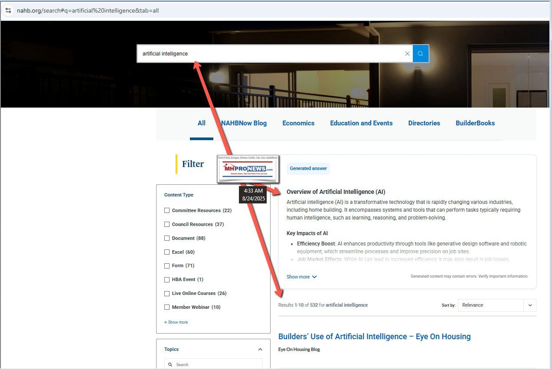This screenshot has height=370, width=552.
Task: Click the blue search magnifier button
Action: (421, 54)
